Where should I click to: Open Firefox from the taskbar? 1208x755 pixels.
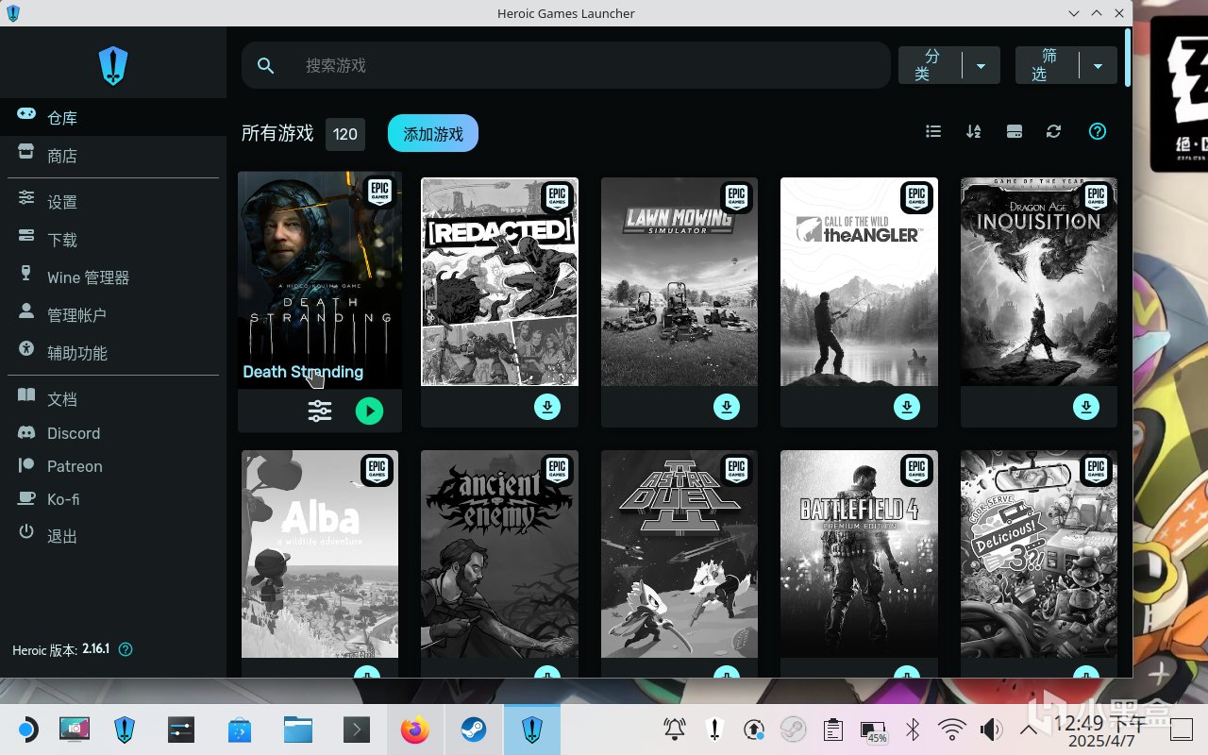pos(415,730)
